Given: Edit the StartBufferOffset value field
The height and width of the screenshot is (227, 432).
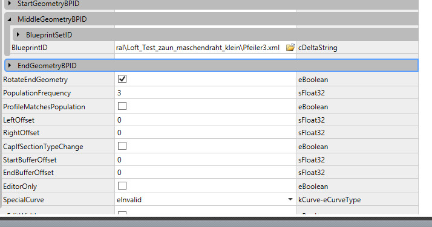Looking at the screenshot, I should coord(206,159).
